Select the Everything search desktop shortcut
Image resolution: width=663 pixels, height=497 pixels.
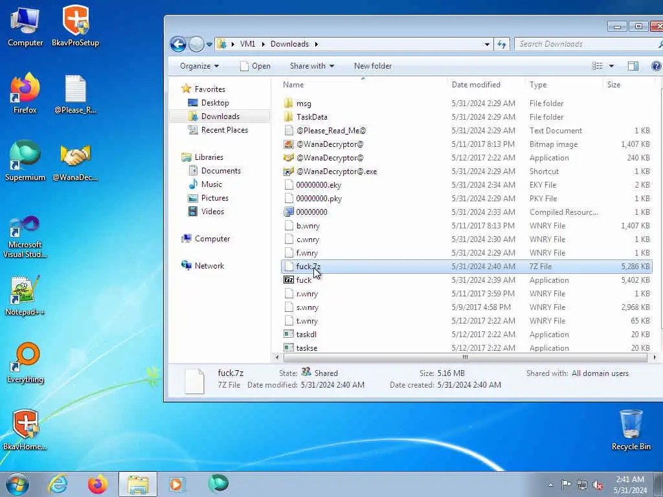click(25, 362)
